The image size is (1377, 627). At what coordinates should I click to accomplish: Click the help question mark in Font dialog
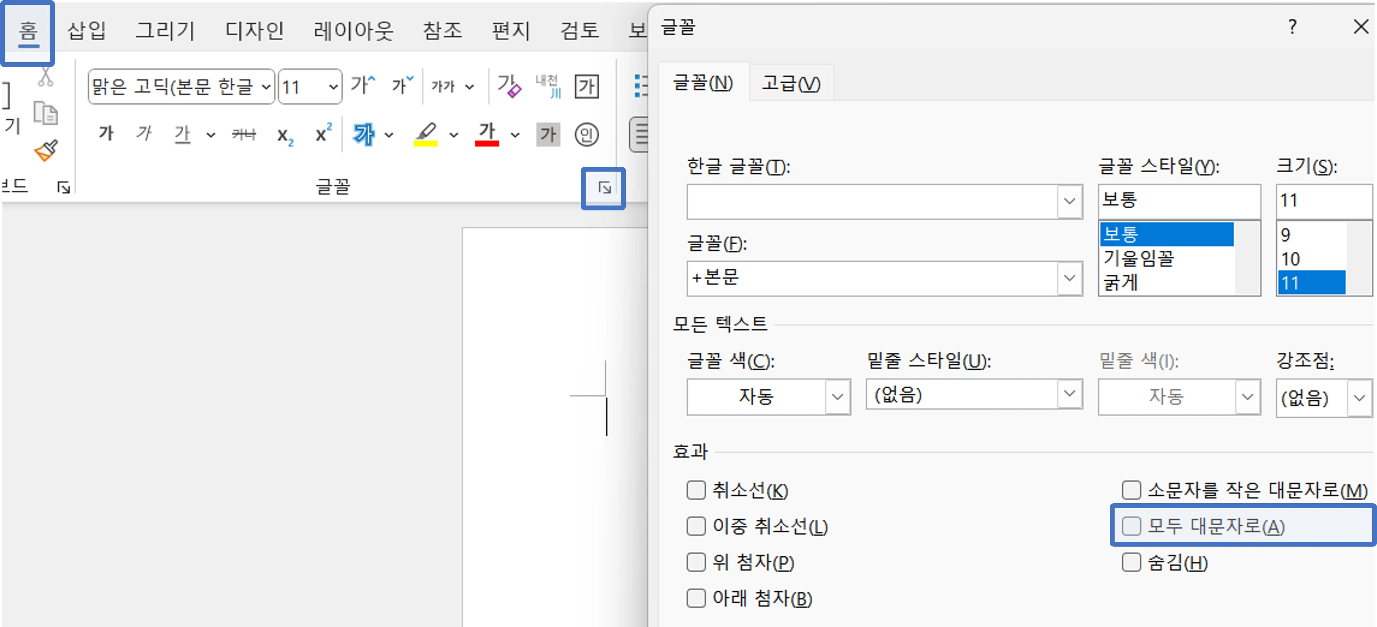(x=1292, y=26)
